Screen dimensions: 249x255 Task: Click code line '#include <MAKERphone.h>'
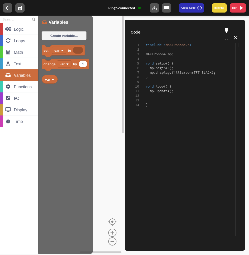pos(169,45)
